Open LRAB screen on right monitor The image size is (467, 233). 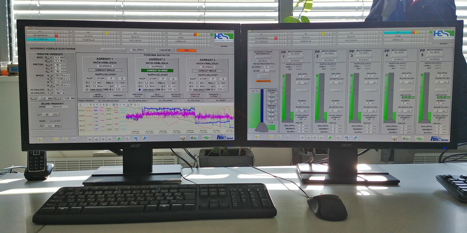(398, 36)
